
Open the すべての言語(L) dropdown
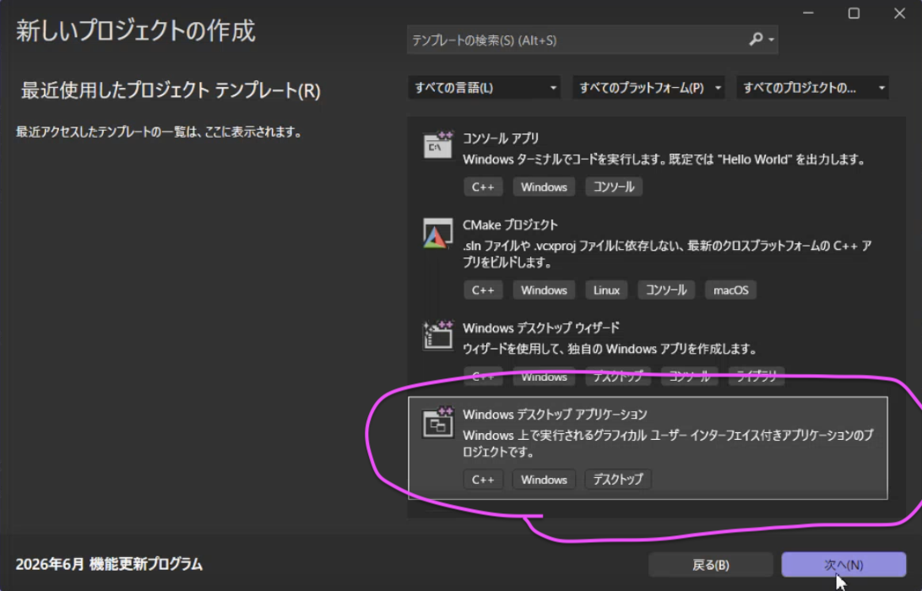(483, 88)
